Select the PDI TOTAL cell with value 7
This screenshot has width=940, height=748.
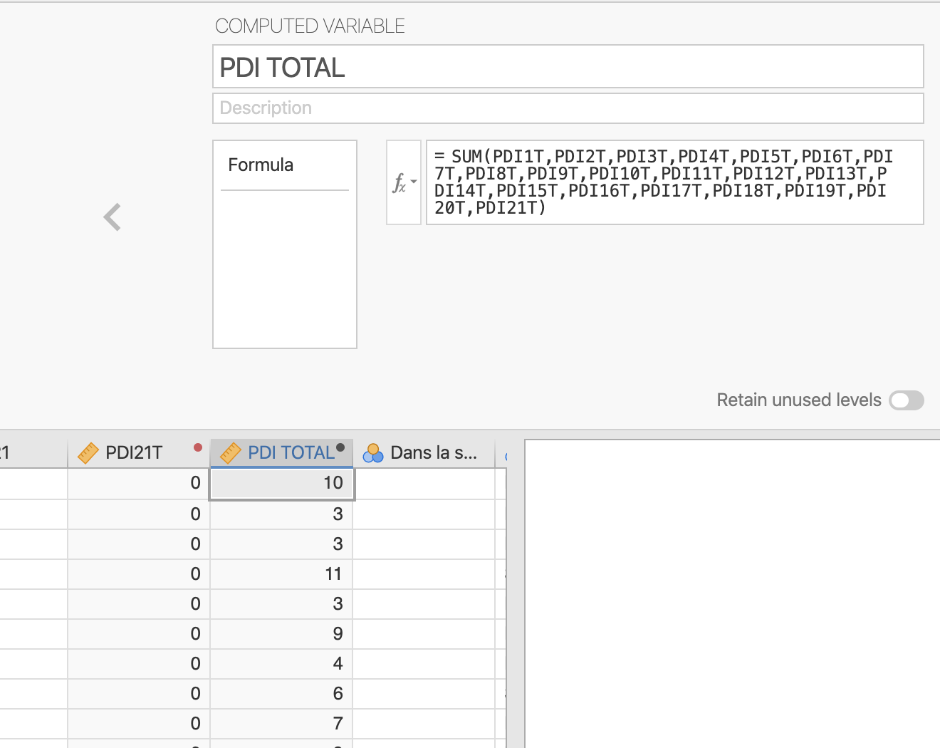coord(282,724)
